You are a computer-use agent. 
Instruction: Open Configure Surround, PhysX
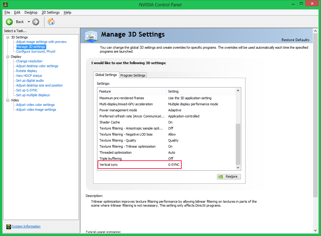tap(36, 51)
